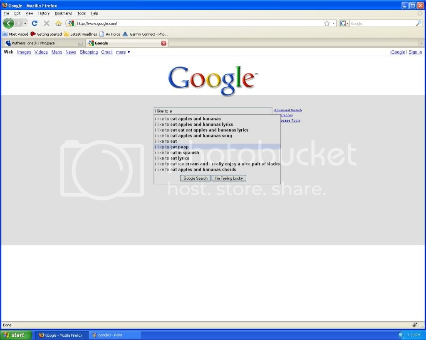Open the Bookmarks menu
Viewport: 426px width, 340px height.
(x=63, y=13)
